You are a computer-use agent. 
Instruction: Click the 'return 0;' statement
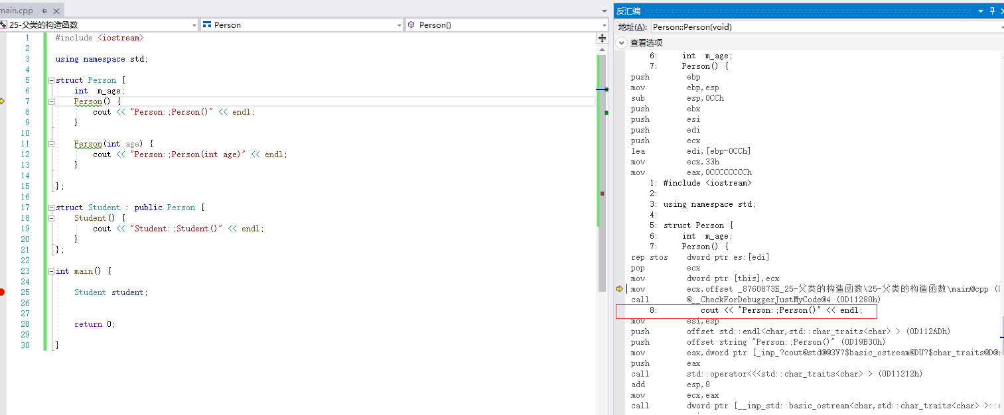tap(95, 324)
